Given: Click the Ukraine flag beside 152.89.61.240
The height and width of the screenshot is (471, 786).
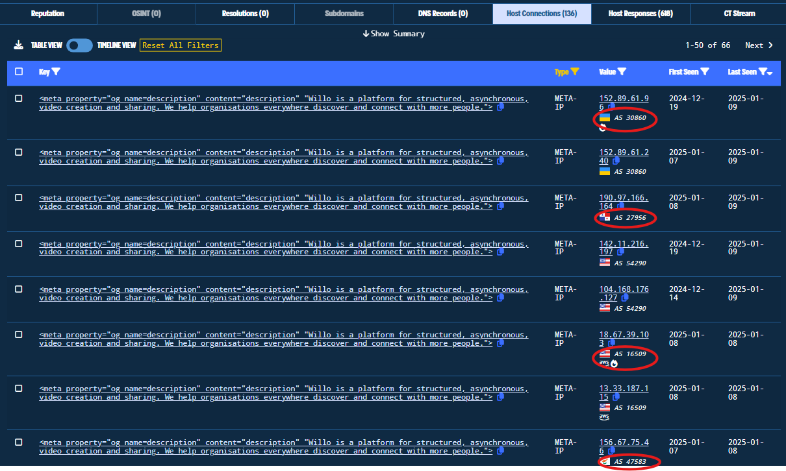Looking at the screenshot, I should pos(605,171).
